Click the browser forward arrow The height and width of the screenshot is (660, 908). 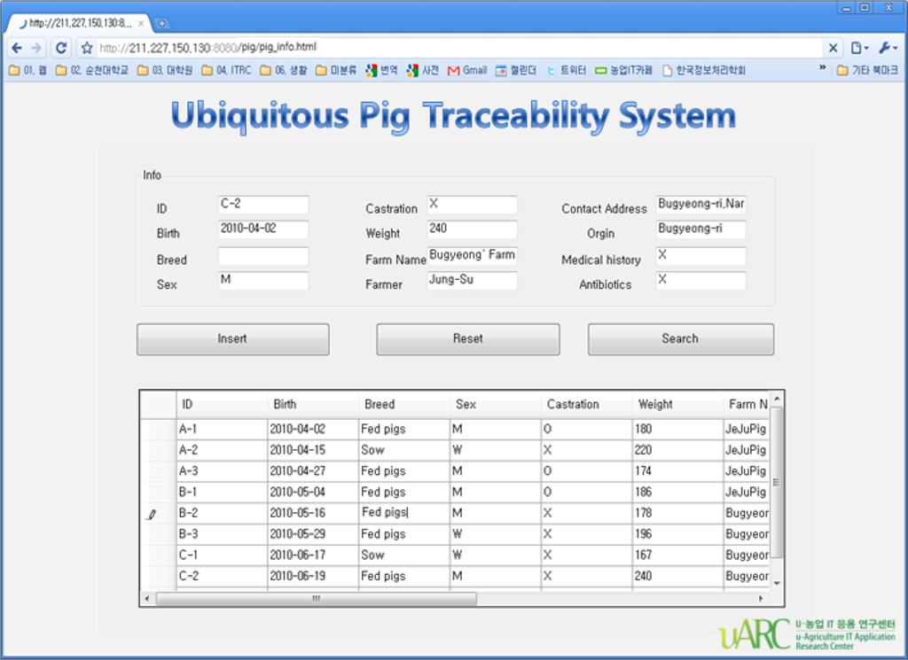(x=37, y=48)
